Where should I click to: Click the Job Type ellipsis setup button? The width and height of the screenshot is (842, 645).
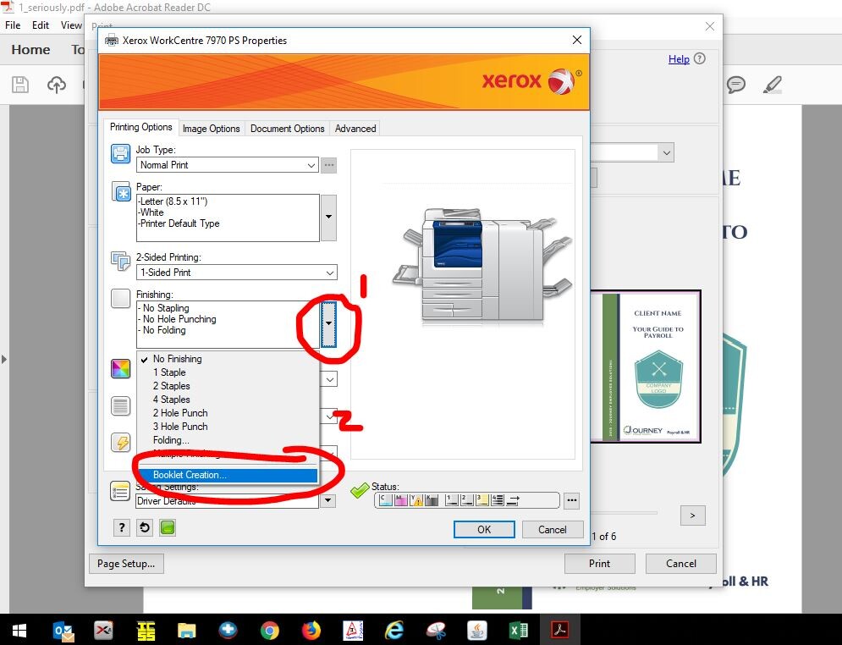[x=328, y=165]
